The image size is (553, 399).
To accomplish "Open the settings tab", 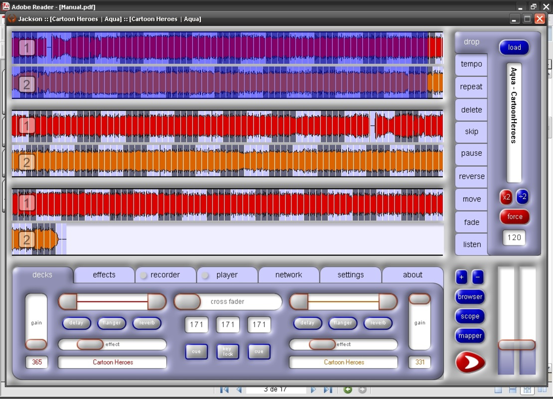I will (351, 275).
